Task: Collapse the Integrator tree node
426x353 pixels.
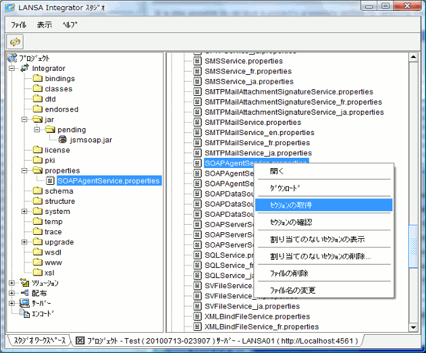Action: coord(11,68)
